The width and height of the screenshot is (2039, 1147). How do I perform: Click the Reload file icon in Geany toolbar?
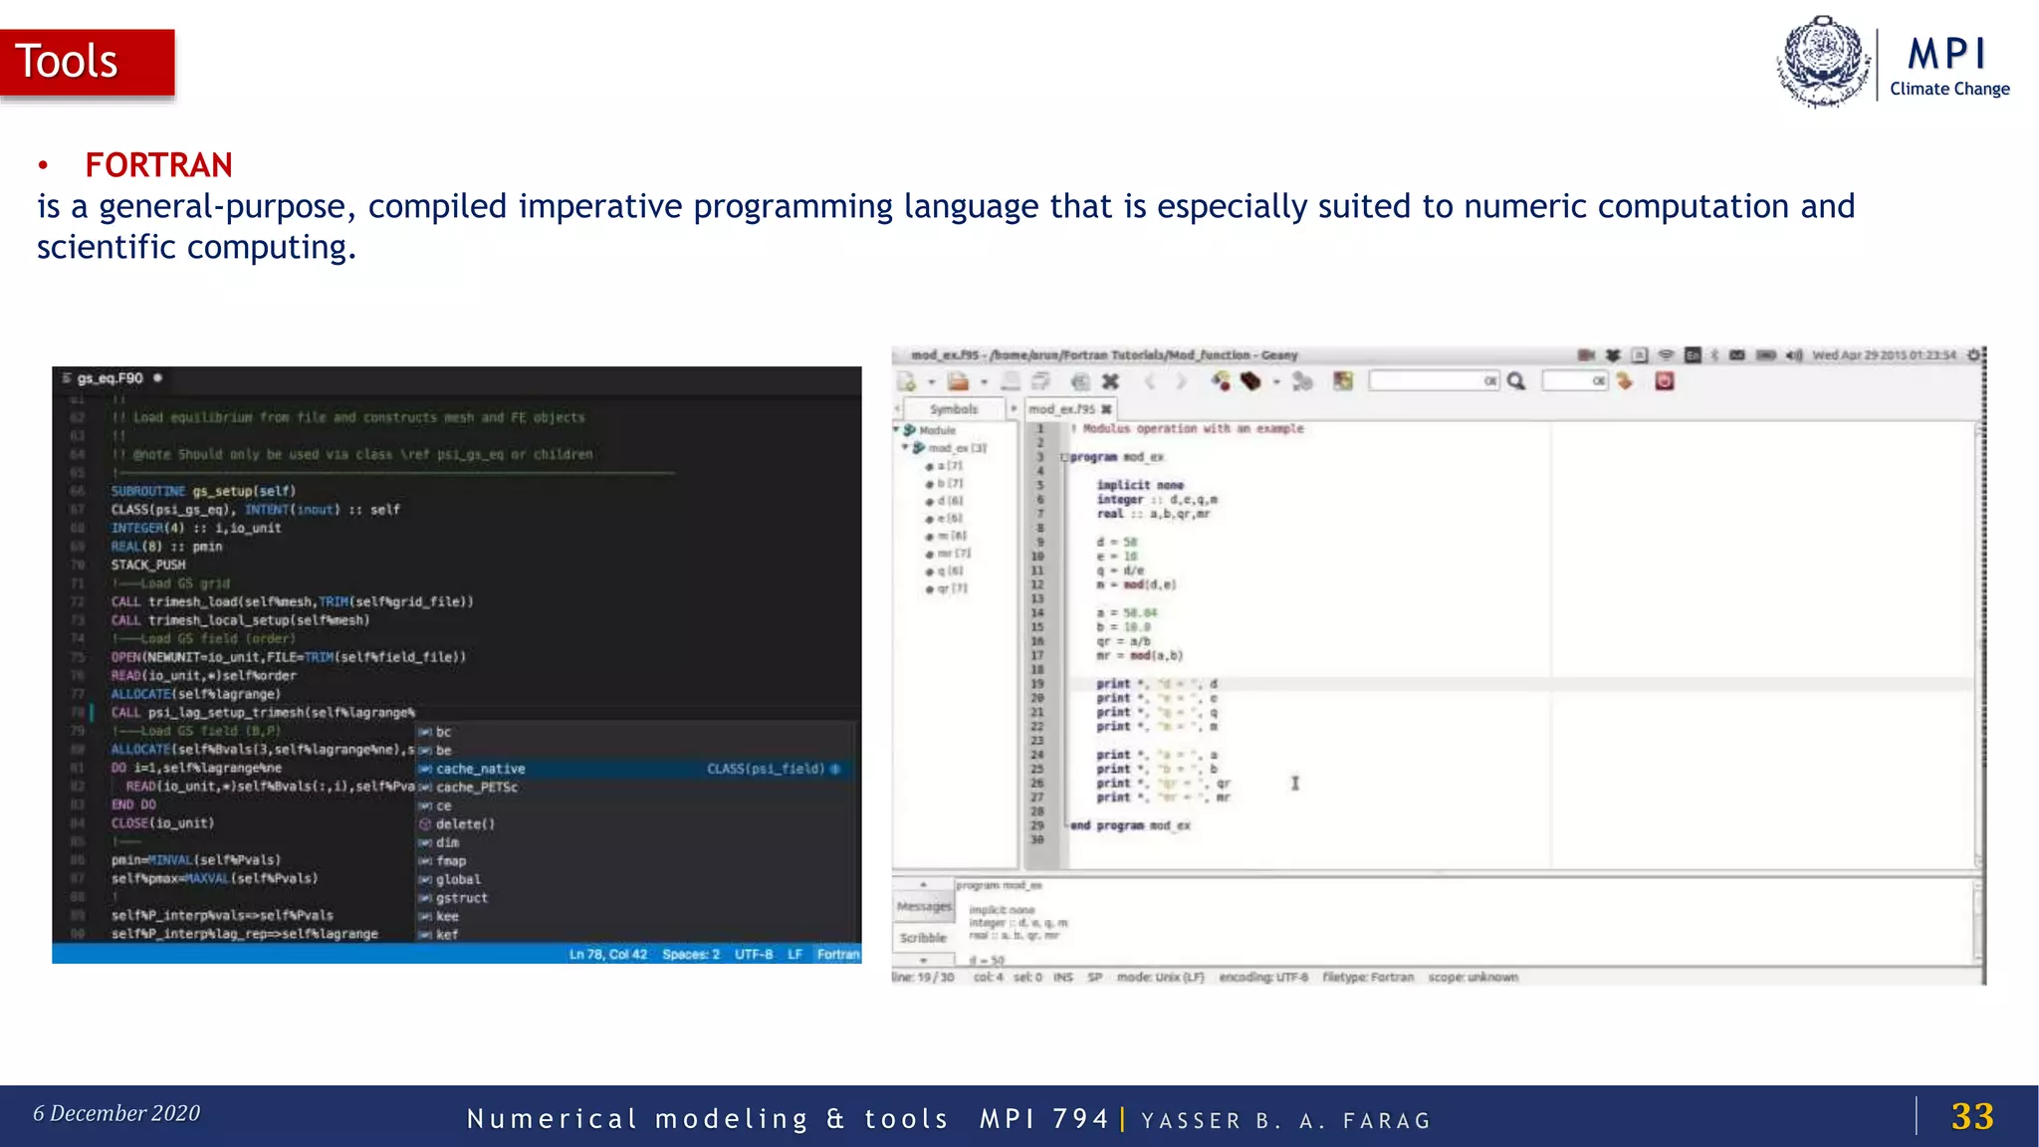1080,381
